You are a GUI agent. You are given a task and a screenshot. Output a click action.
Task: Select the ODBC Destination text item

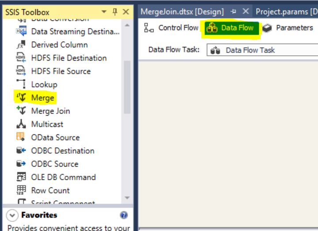[x=63, y=151]
